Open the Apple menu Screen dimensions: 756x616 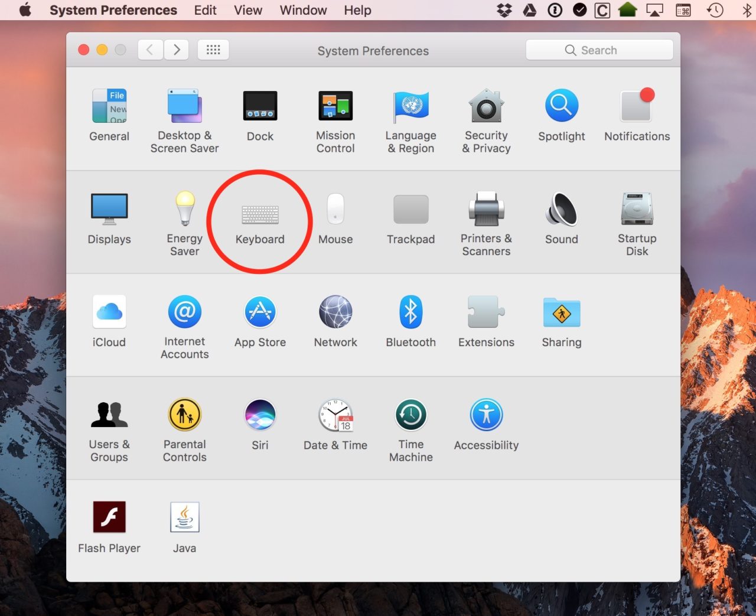pyautogui.click(x=25, y=10)
